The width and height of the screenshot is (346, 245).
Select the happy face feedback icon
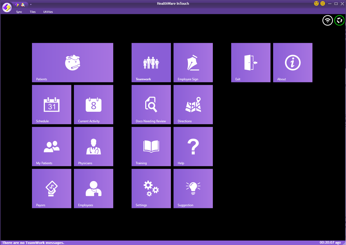(x=316, y=3)
